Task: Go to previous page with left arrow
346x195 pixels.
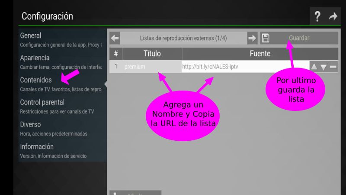Action: pos(115,38)
